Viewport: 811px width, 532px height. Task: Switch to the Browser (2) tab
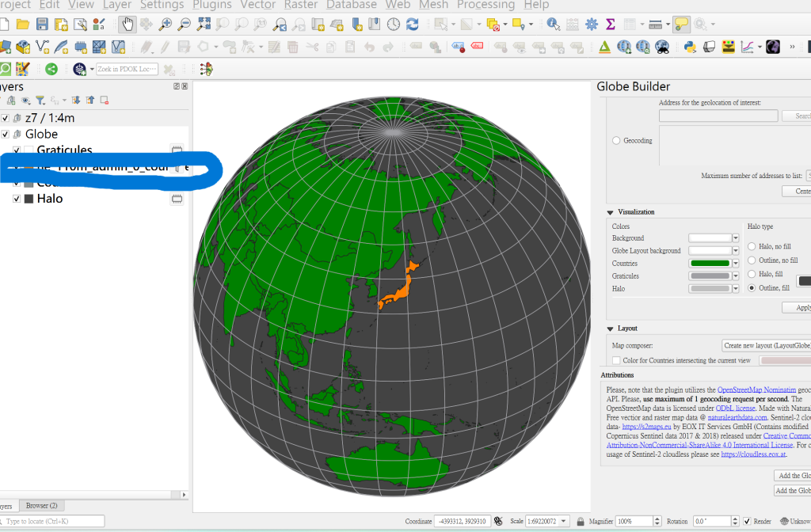pos(41,506)
